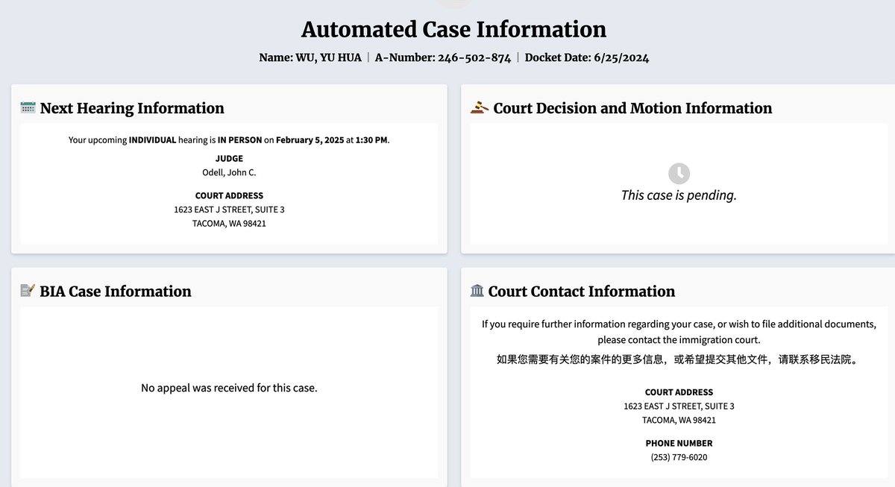Image resolution: width=895 pixels, height=487 pixels.
Task: Click the PHONE NUMBER label
Action: pyautogui.click(x=679, y=443)
